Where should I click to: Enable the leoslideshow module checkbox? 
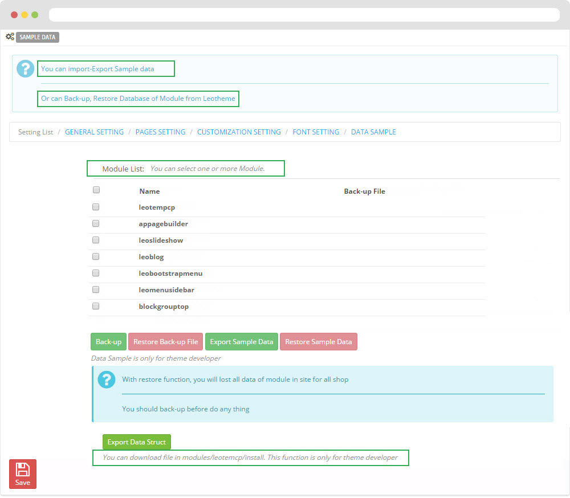(x=96, y=240)
